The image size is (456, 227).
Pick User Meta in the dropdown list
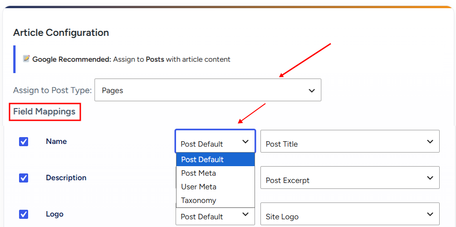point(216,187)
